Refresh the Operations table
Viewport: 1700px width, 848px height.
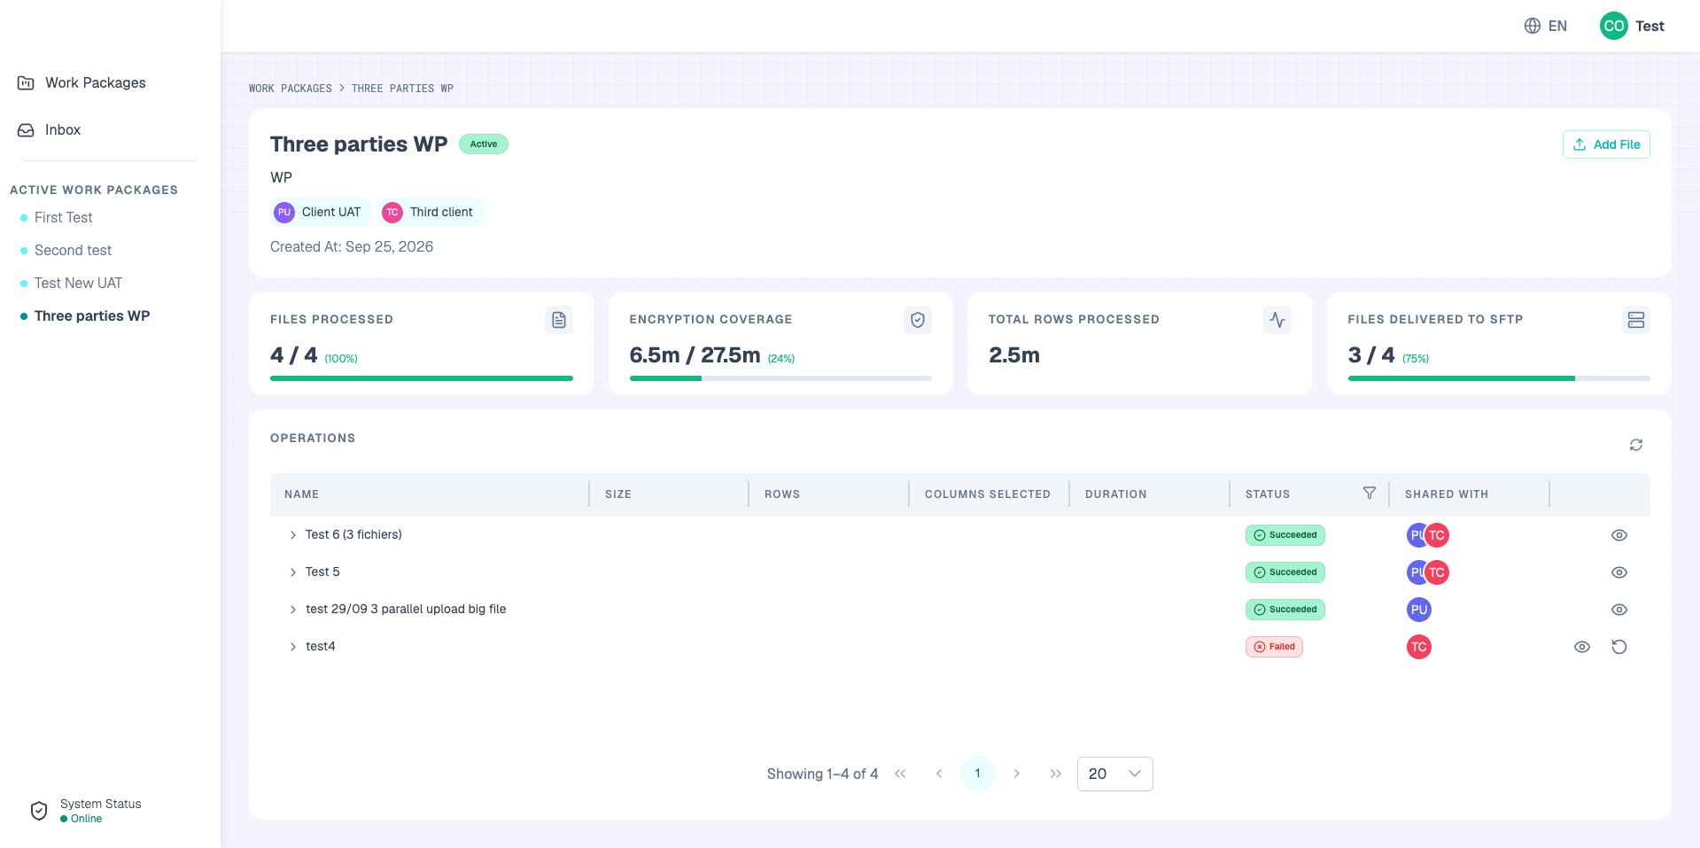(1636, 445)
